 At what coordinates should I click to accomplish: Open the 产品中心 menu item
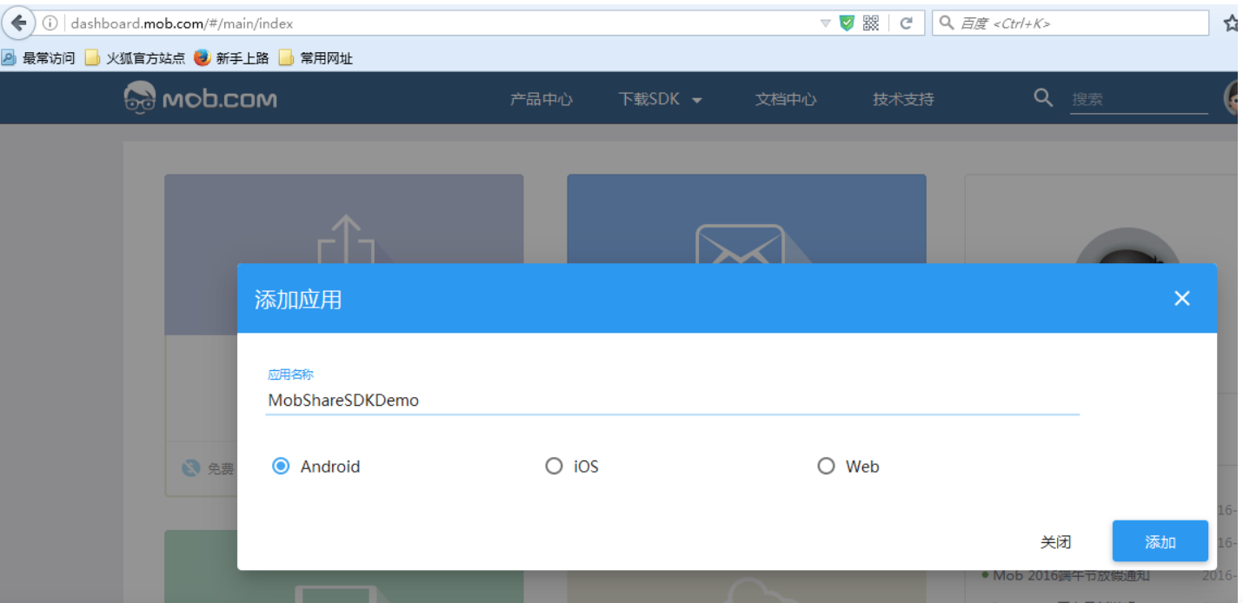tap(541, 99)
